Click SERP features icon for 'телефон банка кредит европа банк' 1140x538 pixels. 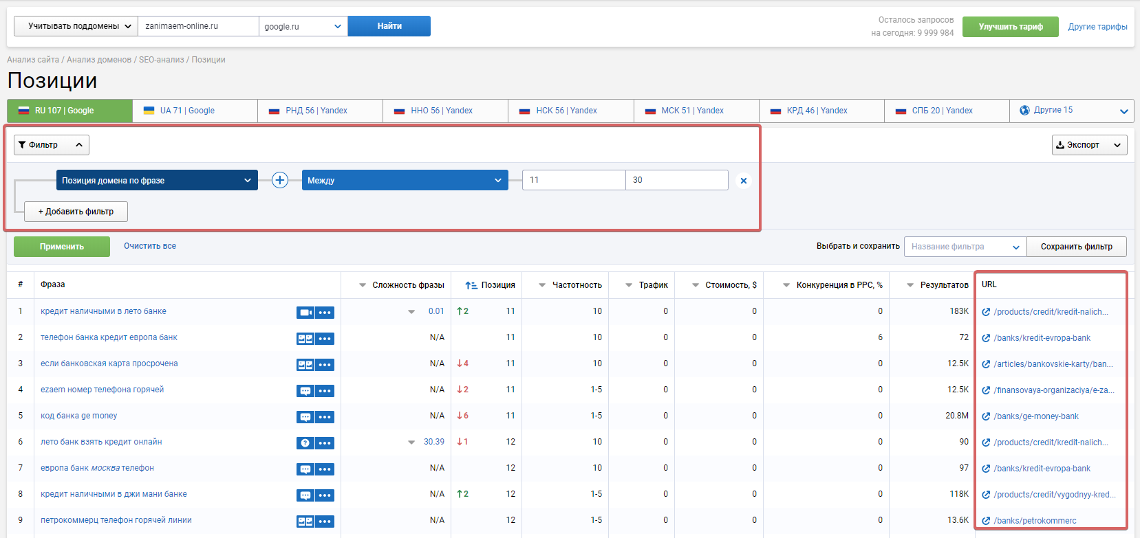click(305, 339)
